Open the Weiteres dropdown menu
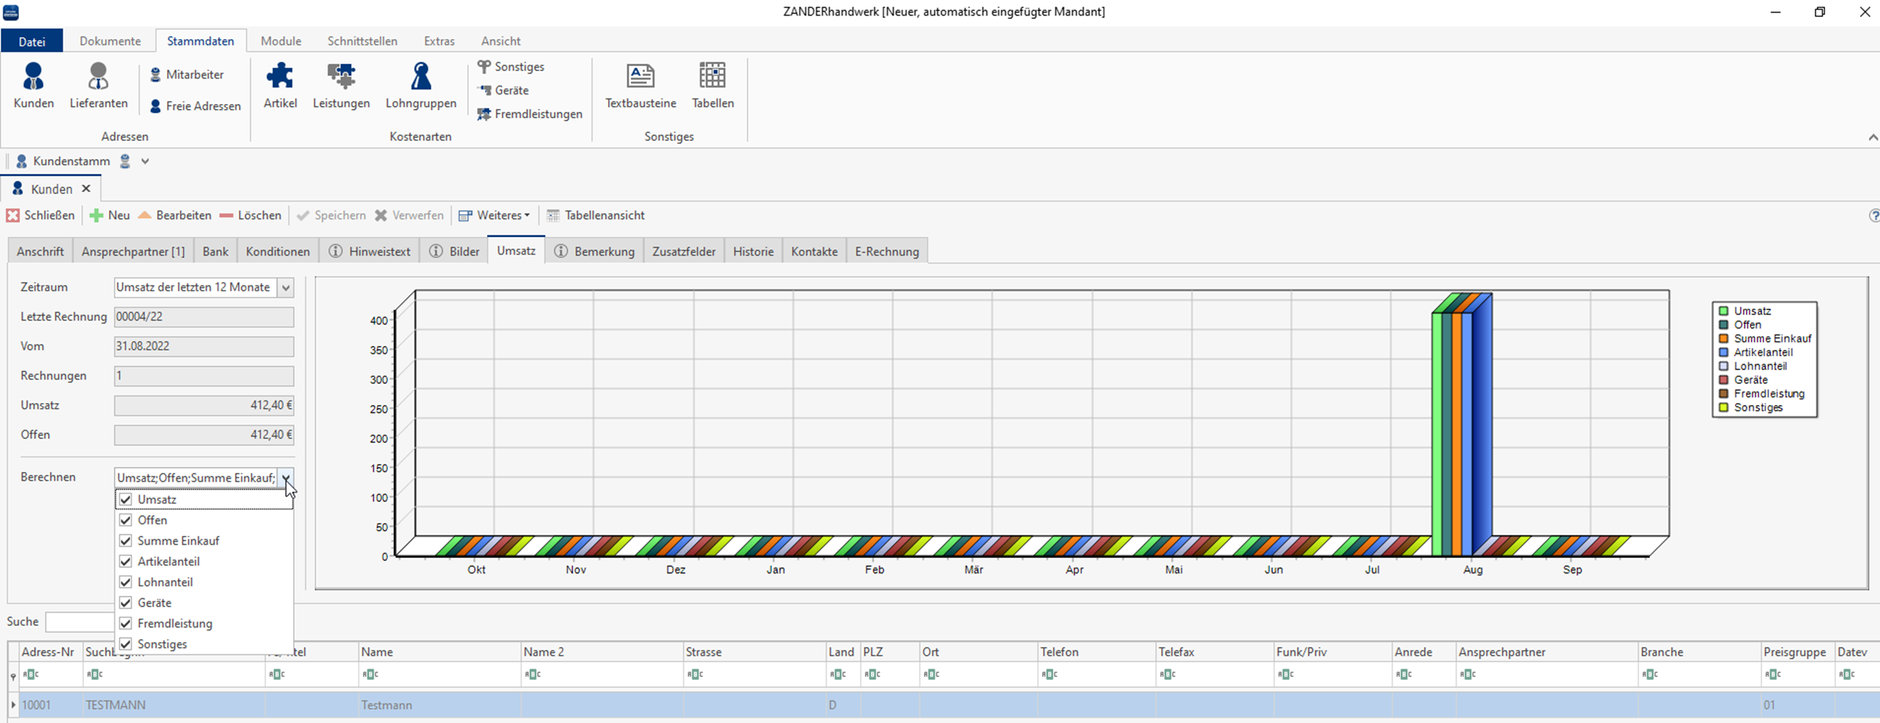Viewport: 1880px width, 723px height. pyautogui.click(x=494, y=215)
